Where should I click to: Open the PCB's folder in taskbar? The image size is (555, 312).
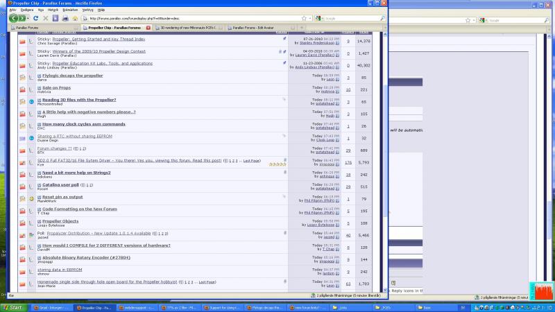pyautogui.click(x=393, y=308)
